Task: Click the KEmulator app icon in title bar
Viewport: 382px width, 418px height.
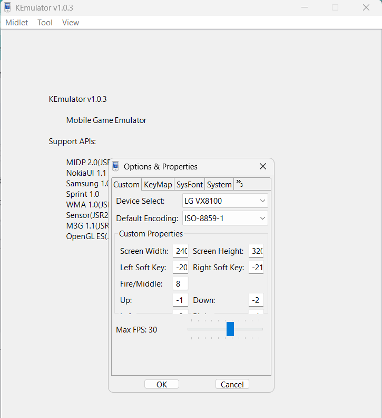Action: (x=7, y=7)
